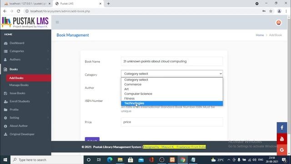
Task: Choose Computer Science from category list
Action: click(x=172, y=94)
